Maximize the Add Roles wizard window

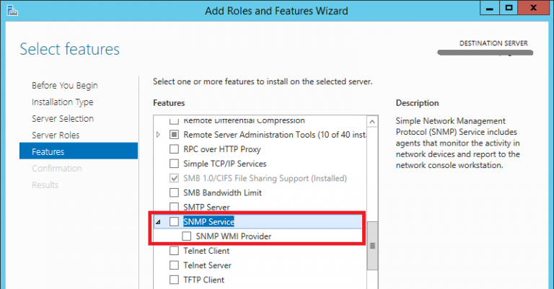tap(509, 9)
